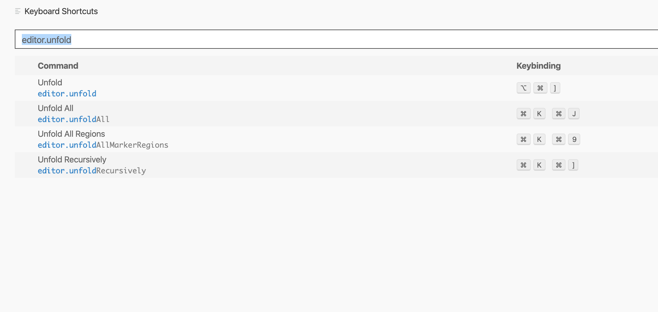Click the 9 keycap in Unfold All Regions binding
The width and height of the screenshot is (658, 312).
574,139
